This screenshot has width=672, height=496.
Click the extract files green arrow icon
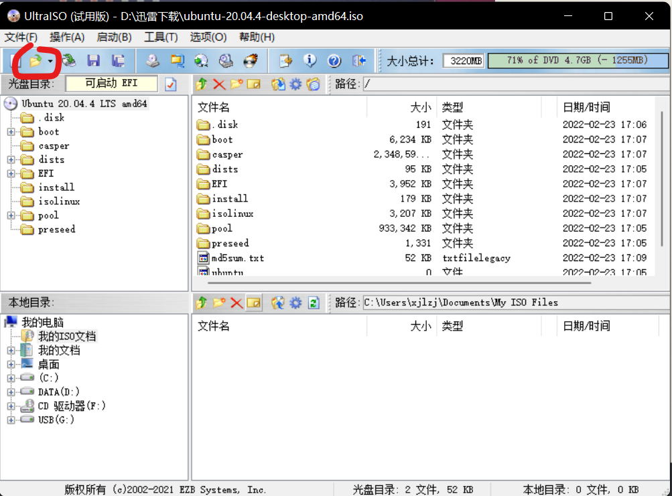[x=201, y=84]
